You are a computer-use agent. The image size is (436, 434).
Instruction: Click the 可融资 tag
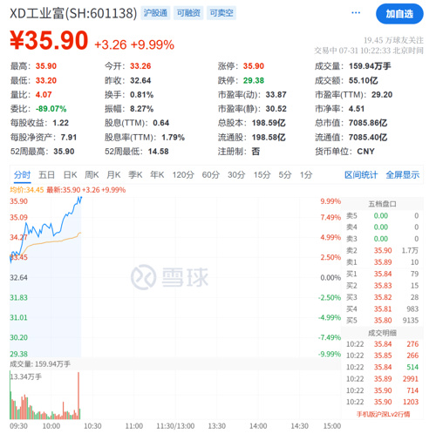[x=188, y=13]
